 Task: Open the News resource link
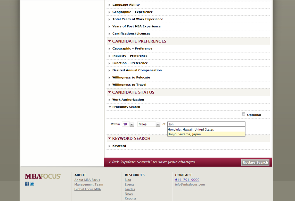129,194
